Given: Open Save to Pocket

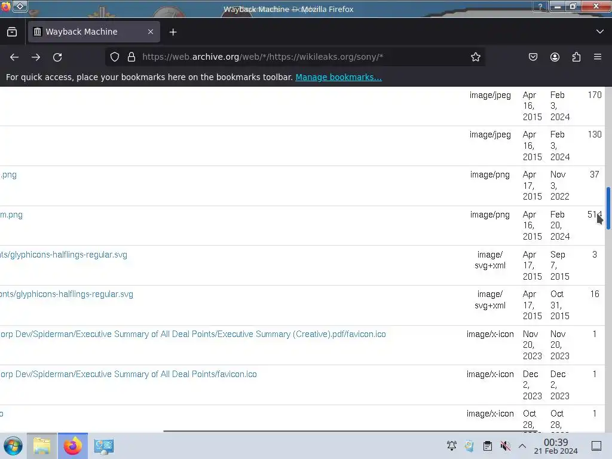Looking at the screenshot, I should click(533, 57).
